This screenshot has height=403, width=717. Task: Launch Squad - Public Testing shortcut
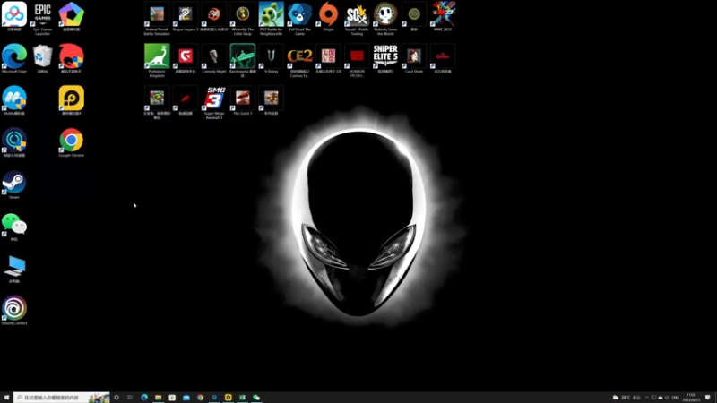tap(357, 18)
